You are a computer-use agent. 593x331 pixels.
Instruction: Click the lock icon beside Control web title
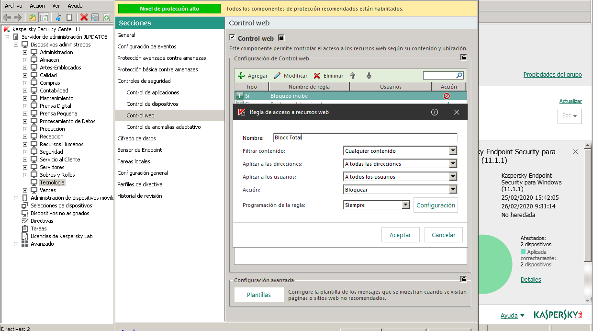pyautogui.click(x=281, y=38)
